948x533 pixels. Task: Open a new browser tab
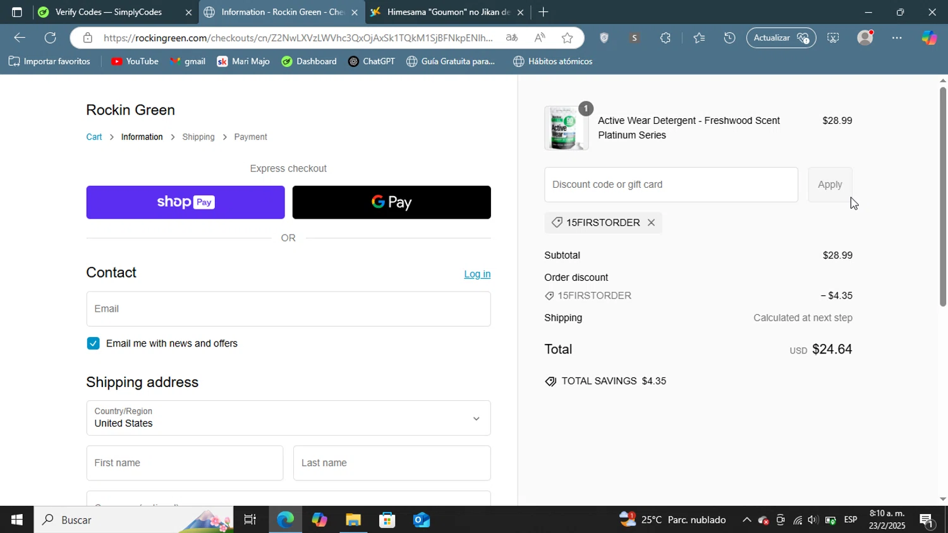coord(543,12)
